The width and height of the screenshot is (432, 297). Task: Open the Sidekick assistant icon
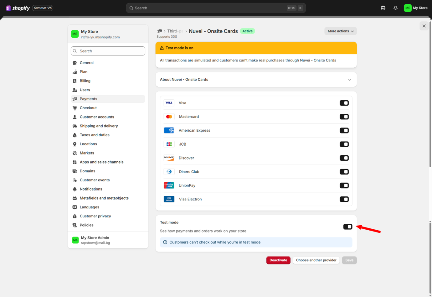(383, 8)
